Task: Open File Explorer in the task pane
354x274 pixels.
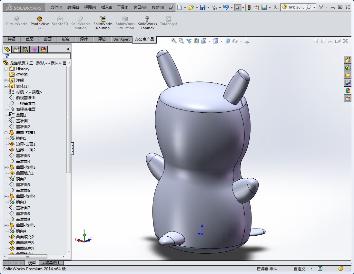Action: [x=348, y=75]
